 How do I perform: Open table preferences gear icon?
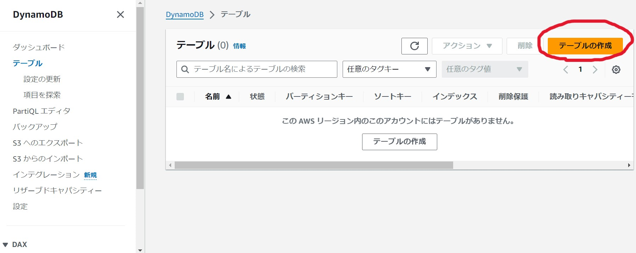coord(616,70)
